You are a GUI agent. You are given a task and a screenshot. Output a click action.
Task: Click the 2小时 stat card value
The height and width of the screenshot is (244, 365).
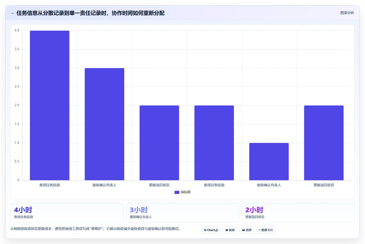pyautogui.click(x=254, y=210)
